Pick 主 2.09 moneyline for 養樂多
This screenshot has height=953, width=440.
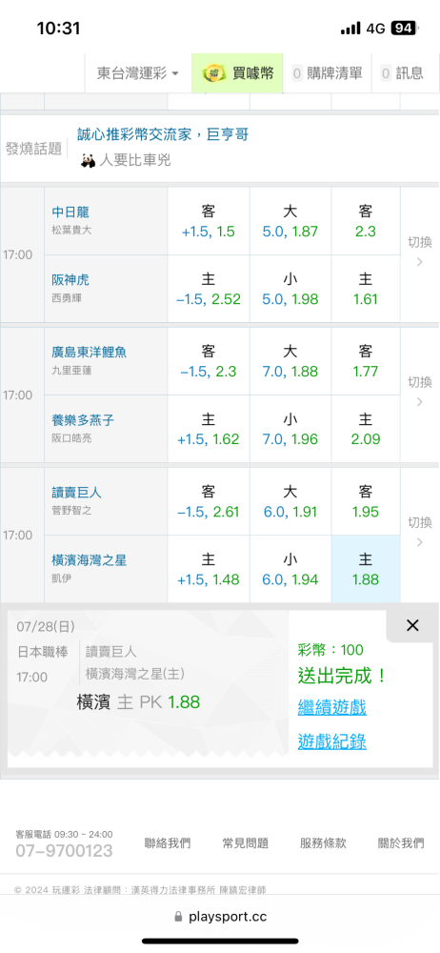point(366,429)
